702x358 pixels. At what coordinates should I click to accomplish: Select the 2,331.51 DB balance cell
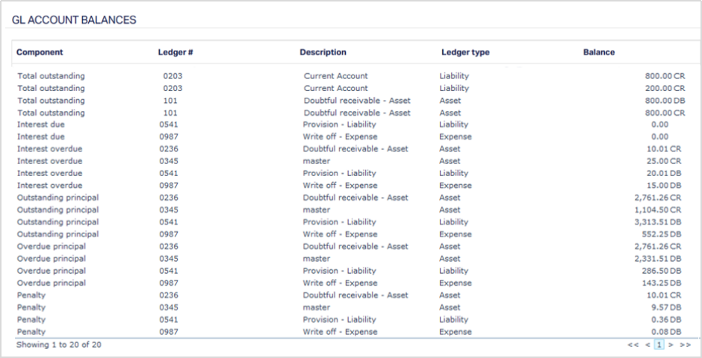pyautogui.click(x=659, y=259)
